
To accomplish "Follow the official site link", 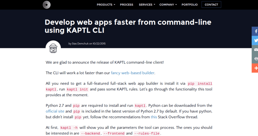I will (55, 111).
